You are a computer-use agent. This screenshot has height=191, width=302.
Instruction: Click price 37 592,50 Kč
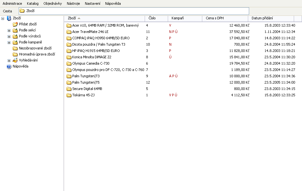coord(239,32)
